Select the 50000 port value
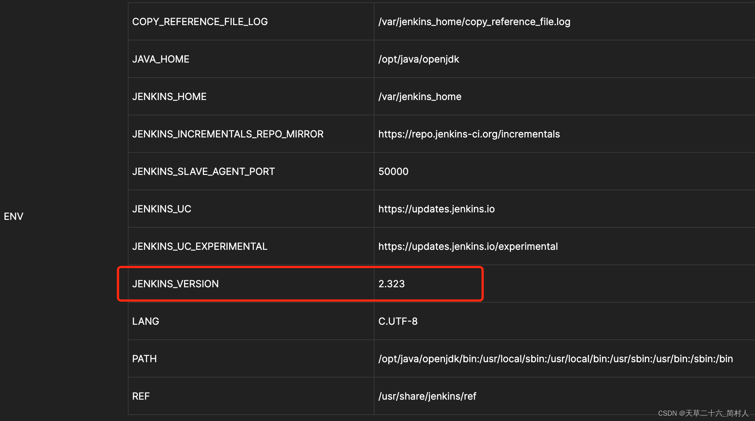This screenshot has height=421, width=755. [393, 172]
